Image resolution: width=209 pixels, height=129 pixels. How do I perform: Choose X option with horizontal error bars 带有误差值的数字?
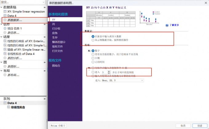pyautogui.click(x=93, y=54)
